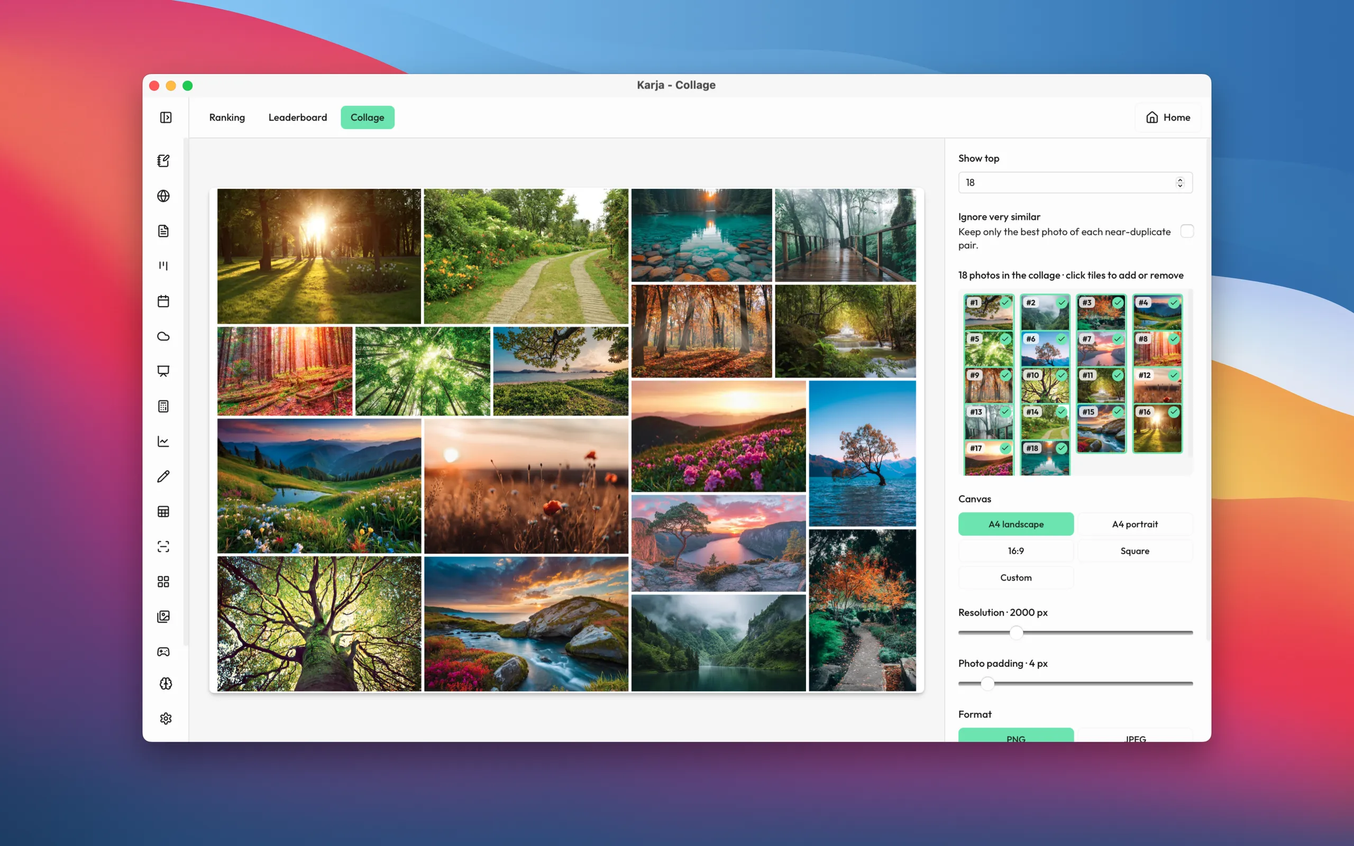Open the line chart sidebar icon
Image resolution: width=1354 pixels, height=846 pixels.
[163, 442]
